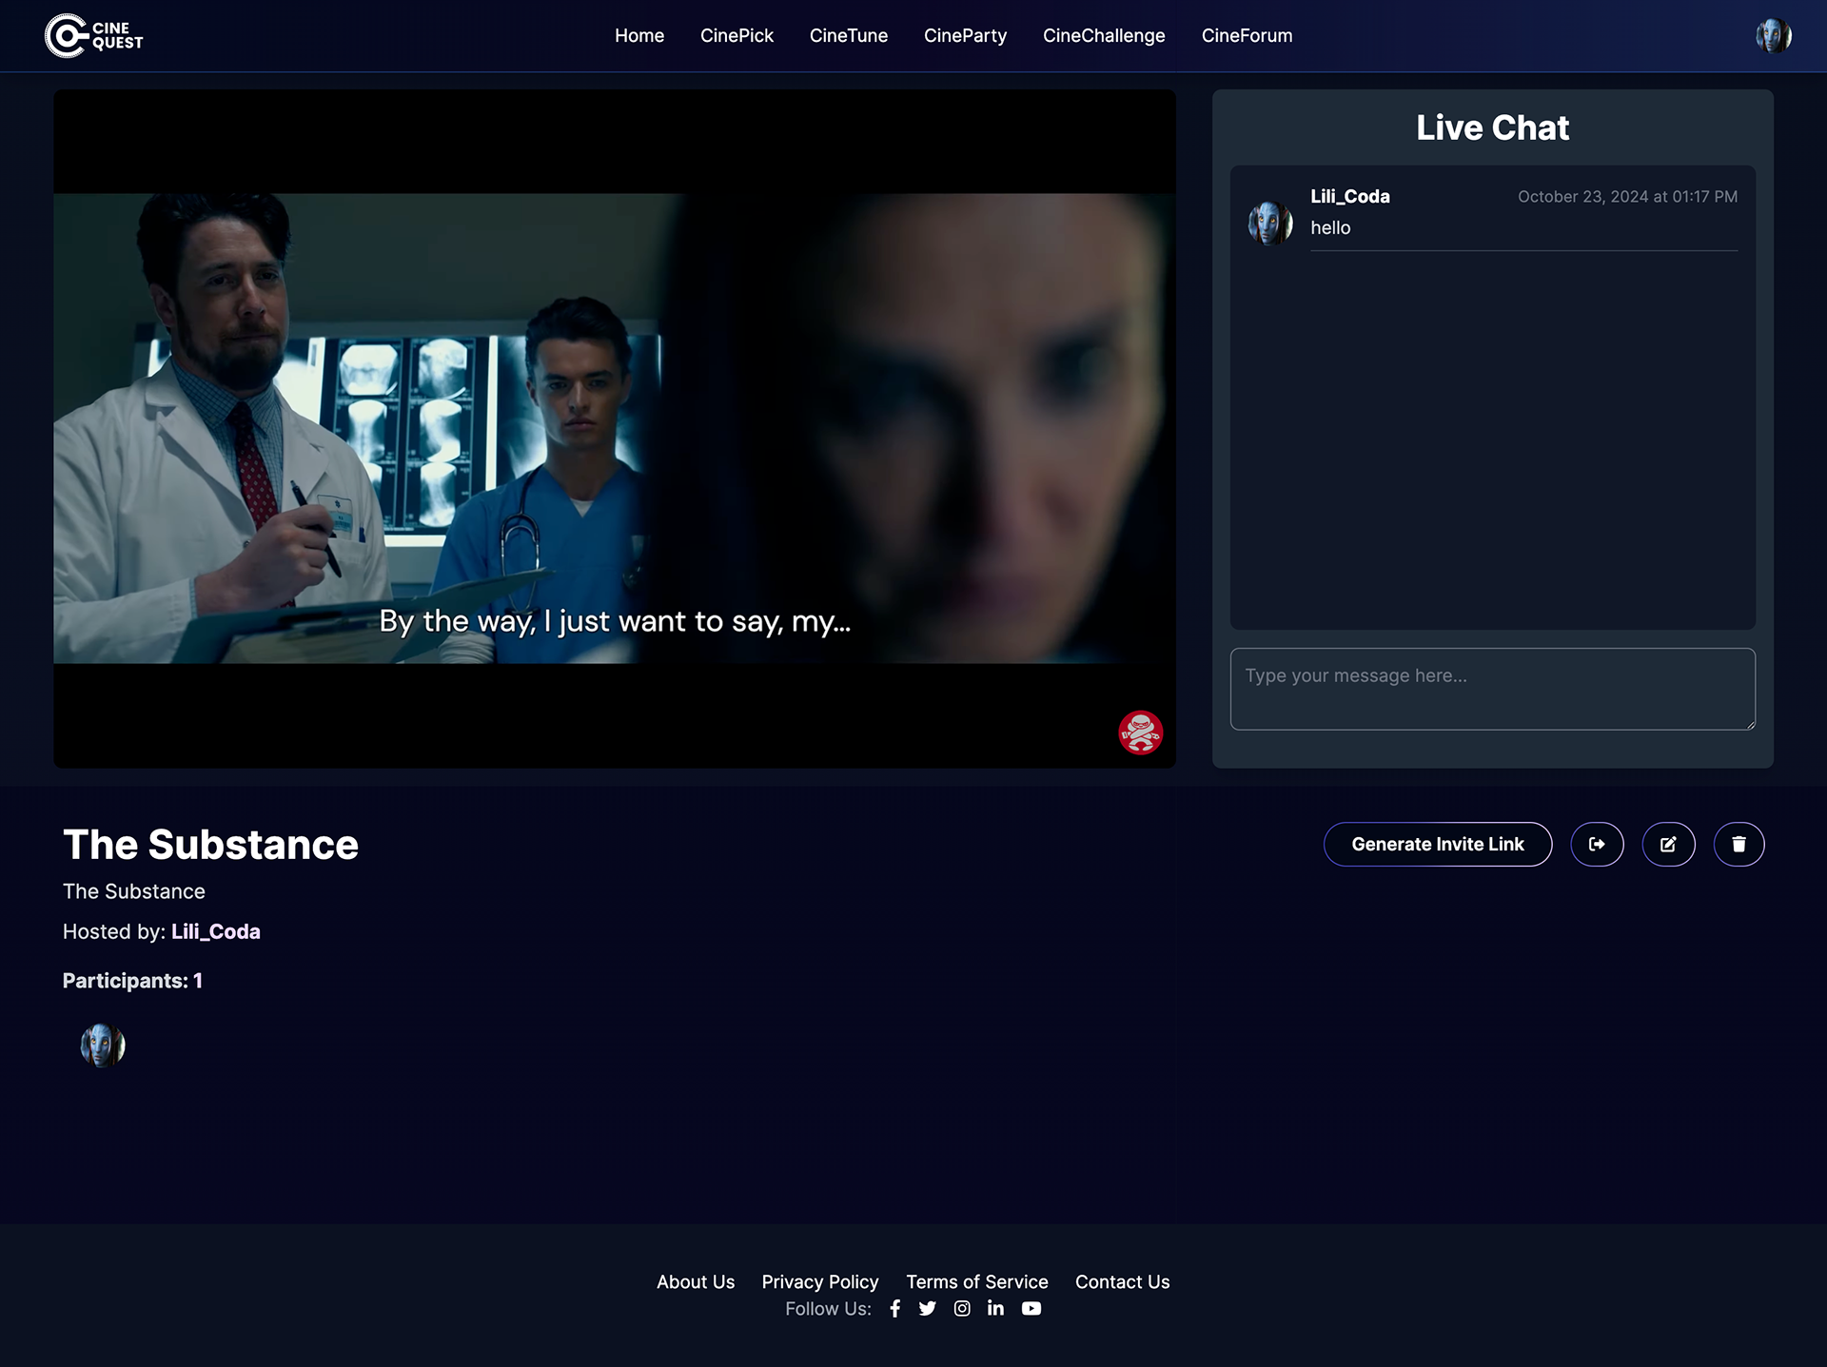Open the Terms of Service link
1827x1367 pixels.
tap(977, 1281)
